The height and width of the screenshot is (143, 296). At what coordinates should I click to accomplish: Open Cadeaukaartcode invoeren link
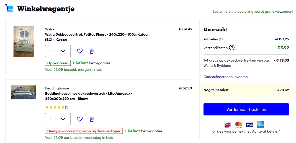click(225, 77)
